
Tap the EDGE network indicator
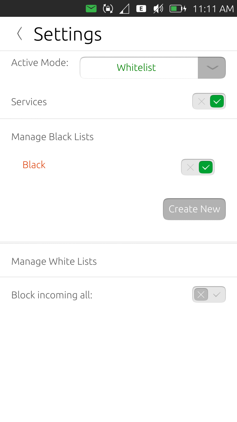tap(141, 9)
